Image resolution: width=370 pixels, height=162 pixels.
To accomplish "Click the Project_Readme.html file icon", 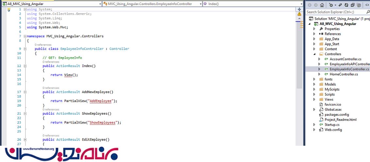I will 321,120.
